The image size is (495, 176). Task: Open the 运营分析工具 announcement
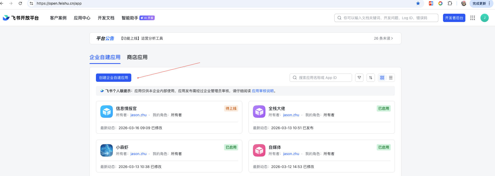(x=142, y=38)
